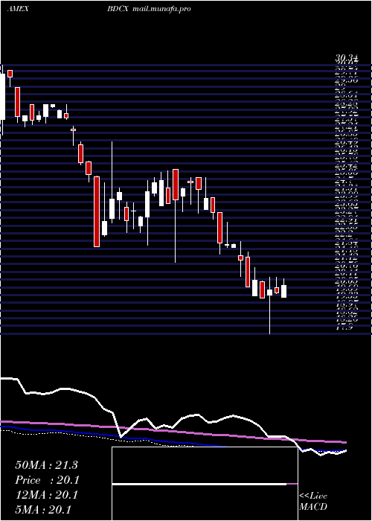Click the 5MA : 20.1 value
Image resolution: width=372 pixels, height=521 pixels.
(x=43, y=510)
